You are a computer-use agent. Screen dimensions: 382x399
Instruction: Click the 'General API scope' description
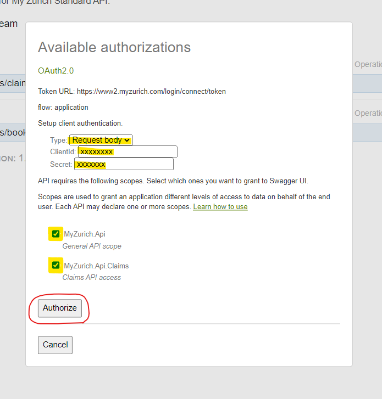point(92,246)
